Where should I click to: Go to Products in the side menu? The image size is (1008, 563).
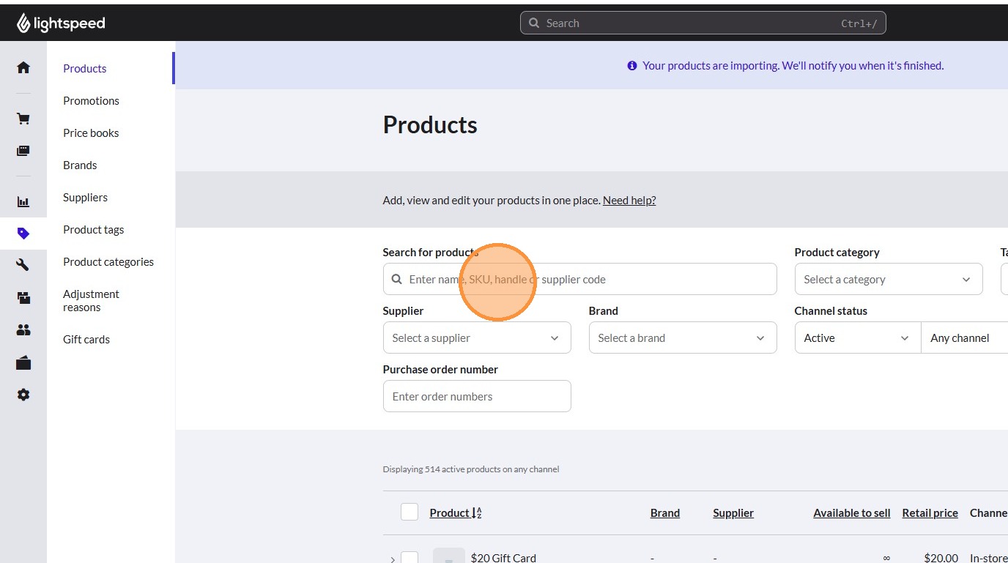(x=85, y=69)
